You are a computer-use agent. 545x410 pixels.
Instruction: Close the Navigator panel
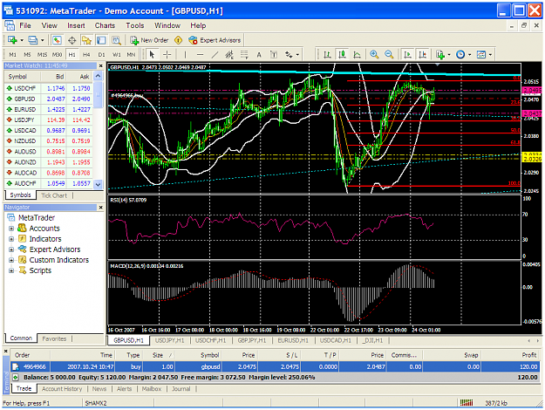(x=101, y=208)
